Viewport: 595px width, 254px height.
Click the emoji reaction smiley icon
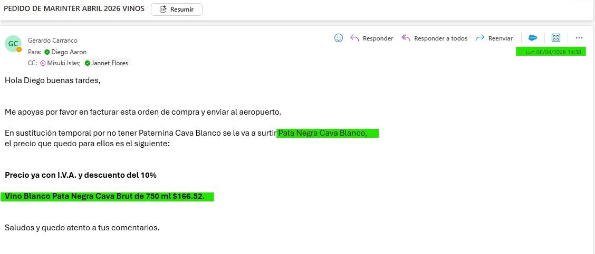(339, 38)
